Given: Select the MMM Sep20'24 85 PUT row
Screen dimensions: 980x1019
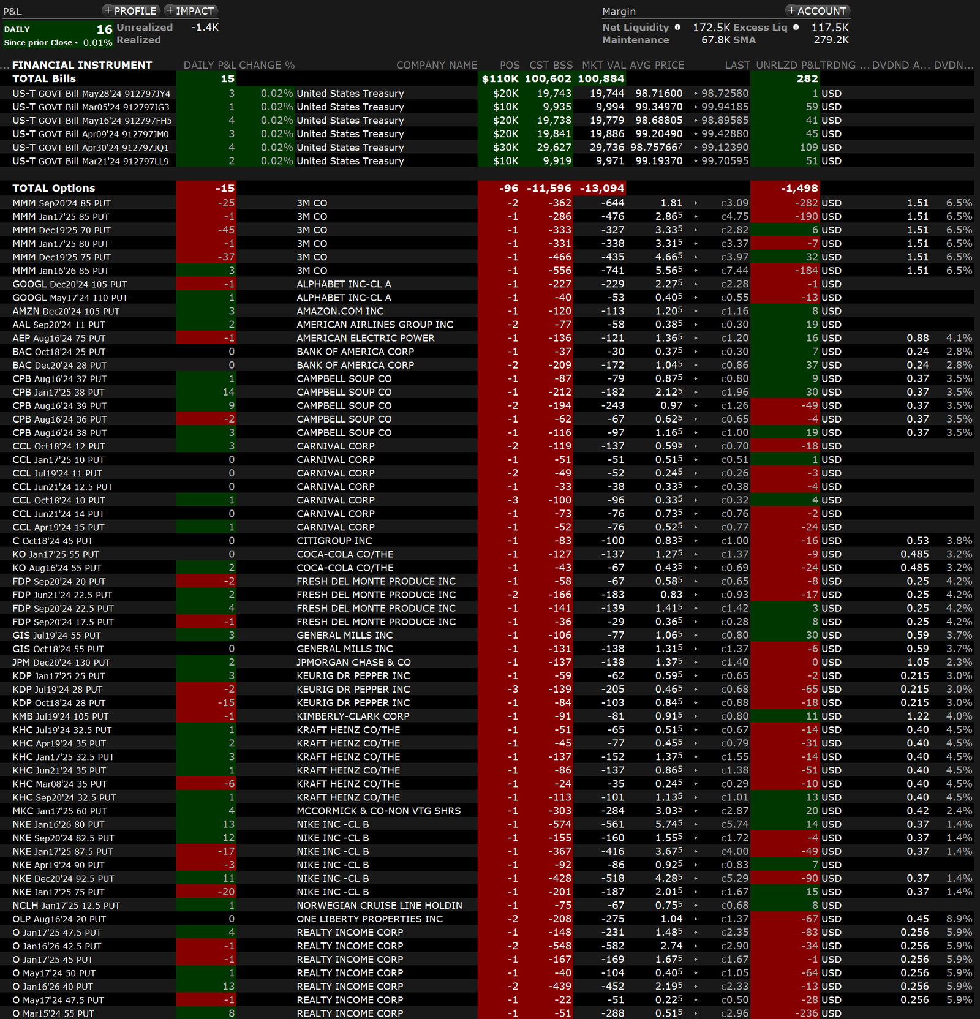Looking at the screenshot, I should click(x=61, y=203).
